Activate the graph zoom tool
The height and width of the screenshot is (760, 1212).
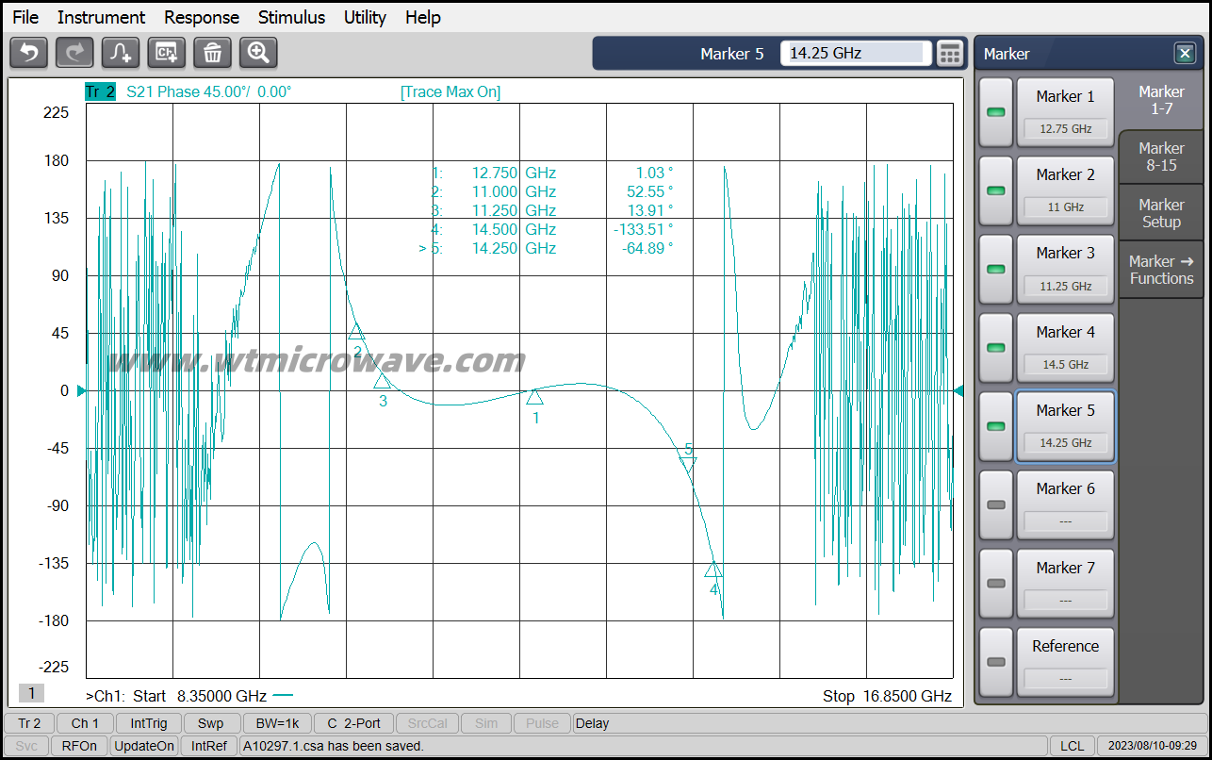click(x=257, y=53)
